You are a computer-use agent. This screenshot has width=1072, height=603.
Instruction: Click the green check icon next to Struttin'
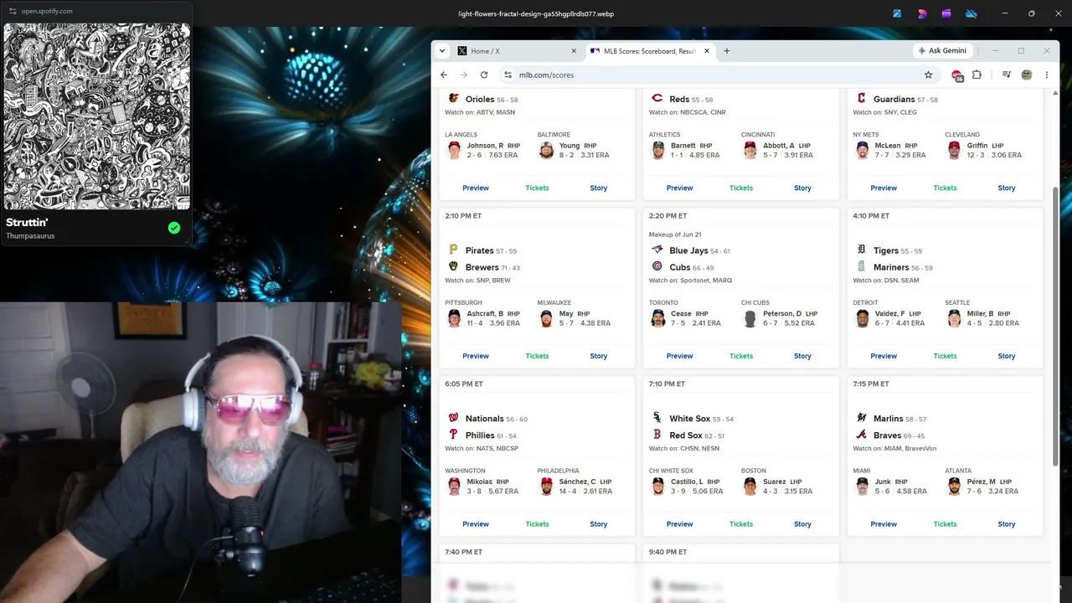tap(174, 227)
